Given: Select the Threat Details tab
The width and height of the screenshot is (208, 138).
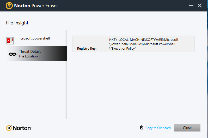Looking at the screenshot, I should (30, 51).
